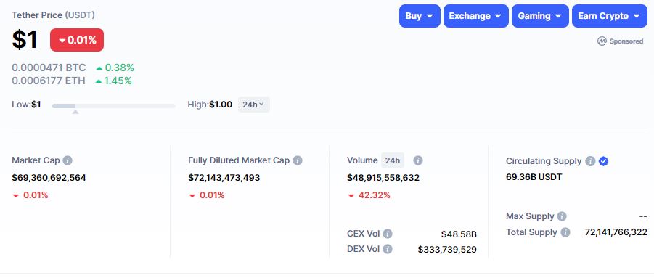Click the low-high price range bar
The height and width of the screenshot is (278, 654).
[114, 106]
